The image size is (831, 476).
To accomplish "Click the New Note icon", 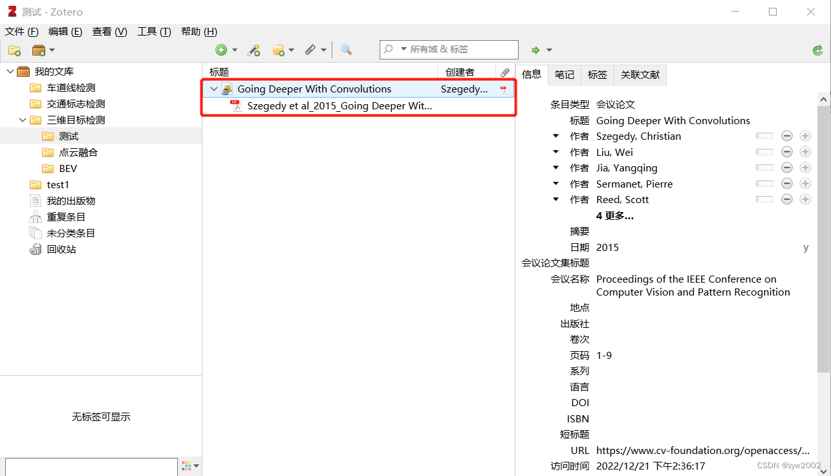I will (x=279, y=50).
